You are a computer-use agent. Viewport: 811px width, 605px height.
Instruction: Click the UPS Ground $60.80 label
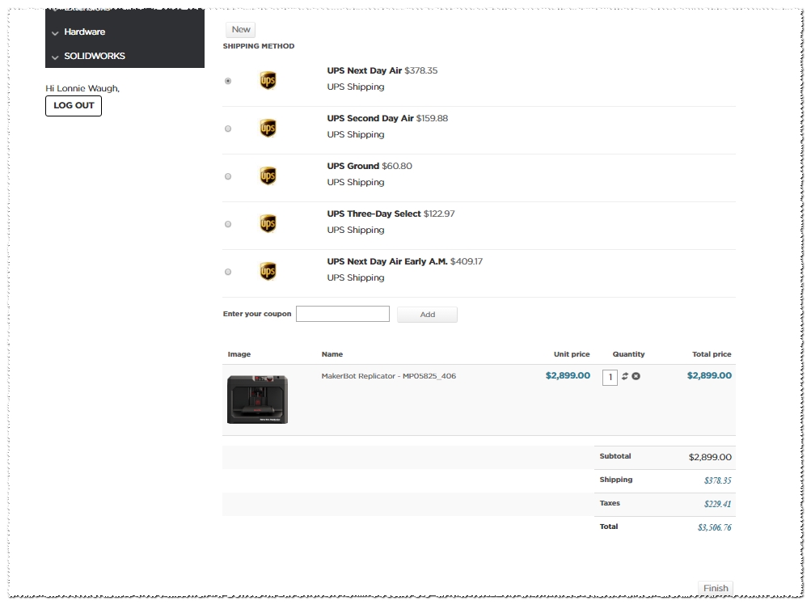coord(370,166)
